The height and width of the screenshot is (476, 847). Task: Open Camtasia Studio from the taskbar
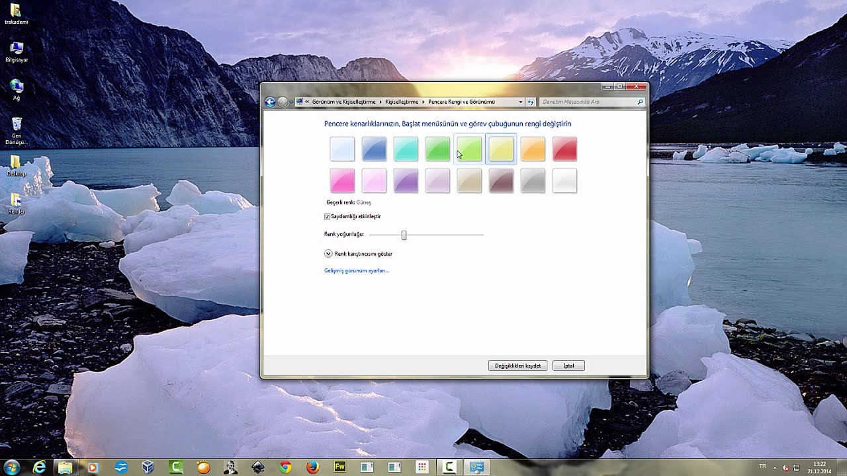[175, 466]
